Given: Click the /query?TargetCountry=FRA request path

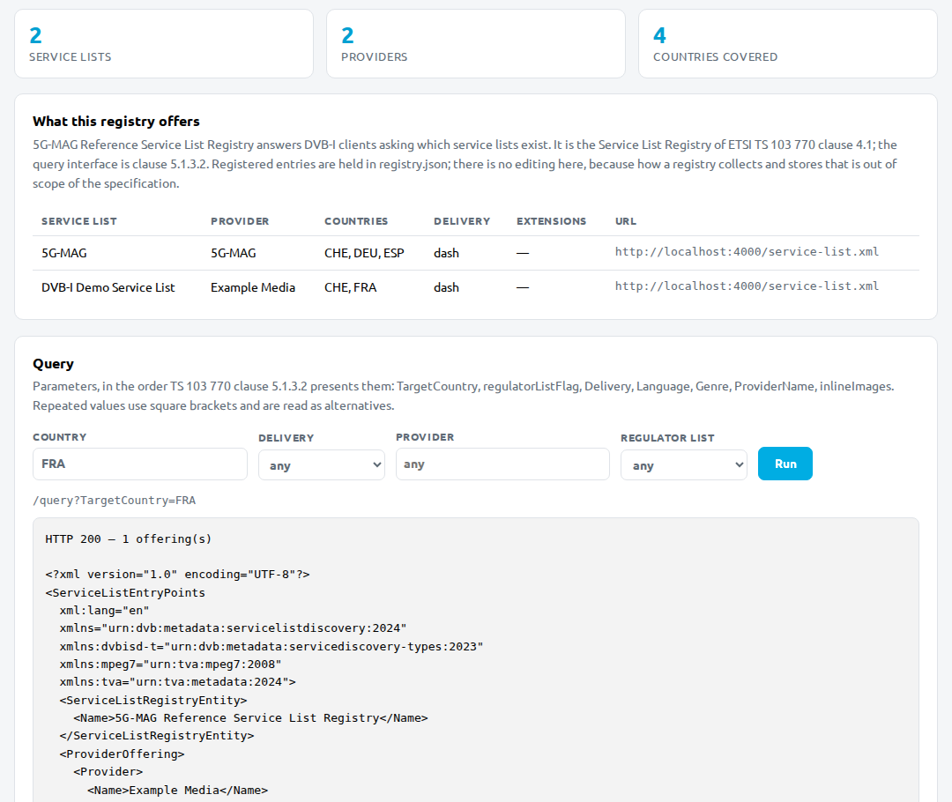Looking at the screenshot, I should point(114,501).
